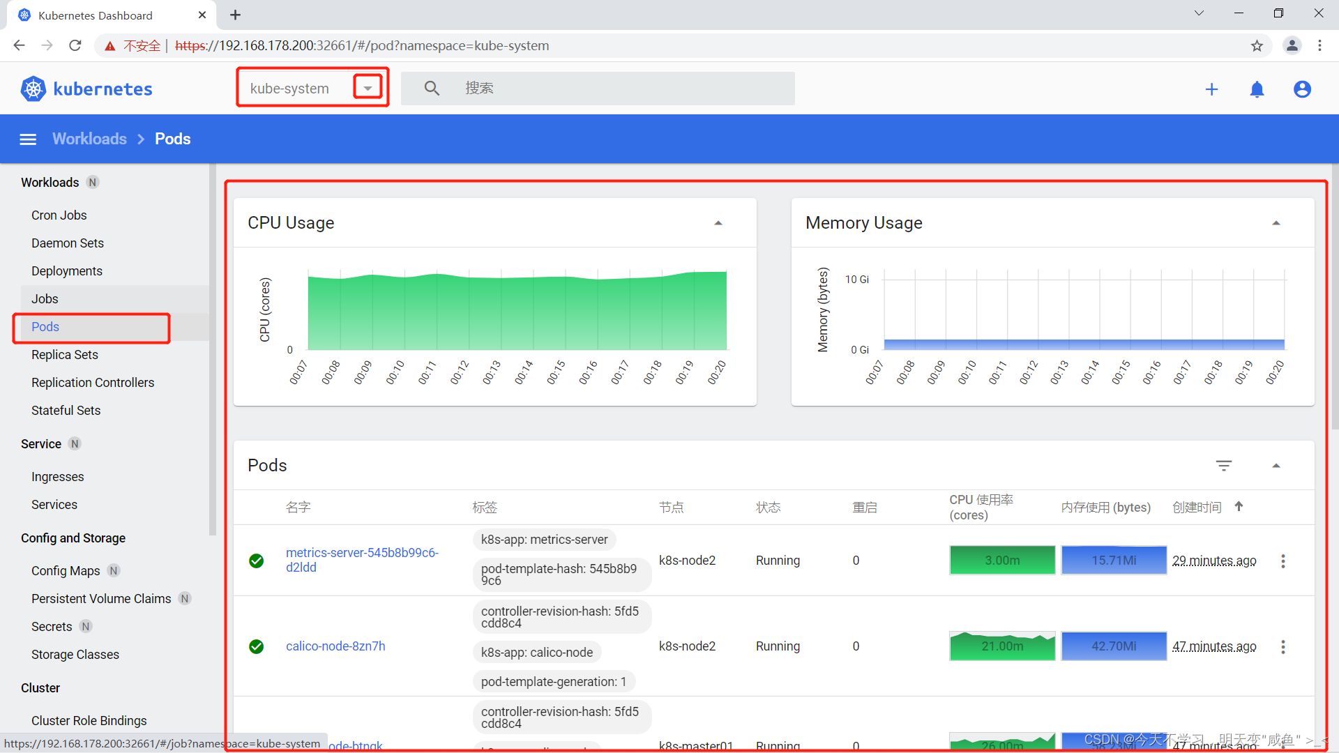
Task: Open the metrics-server pod details link
Action: [363, 559]
